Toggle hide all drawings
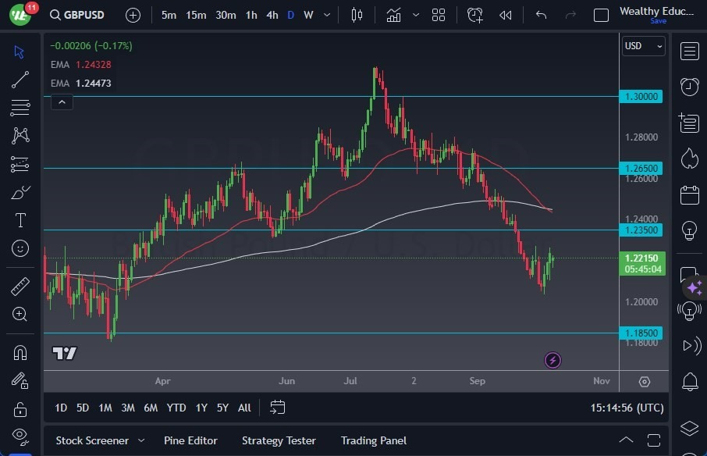The image size is (707, 456). tap(20, 435)
